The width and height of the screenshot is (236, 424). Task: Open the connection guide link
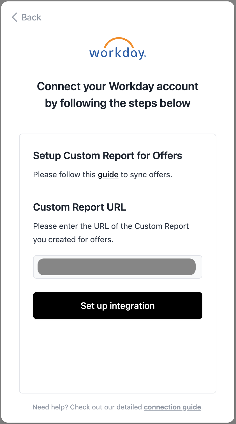click(x=173, y=407)
